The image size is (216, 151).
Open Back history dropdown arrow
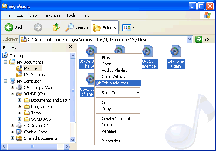[28, 27]
